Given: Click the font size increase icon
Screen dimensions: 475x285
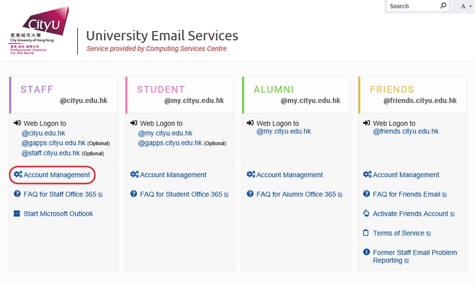Looking at the screenshot, I should coord(466,6).
